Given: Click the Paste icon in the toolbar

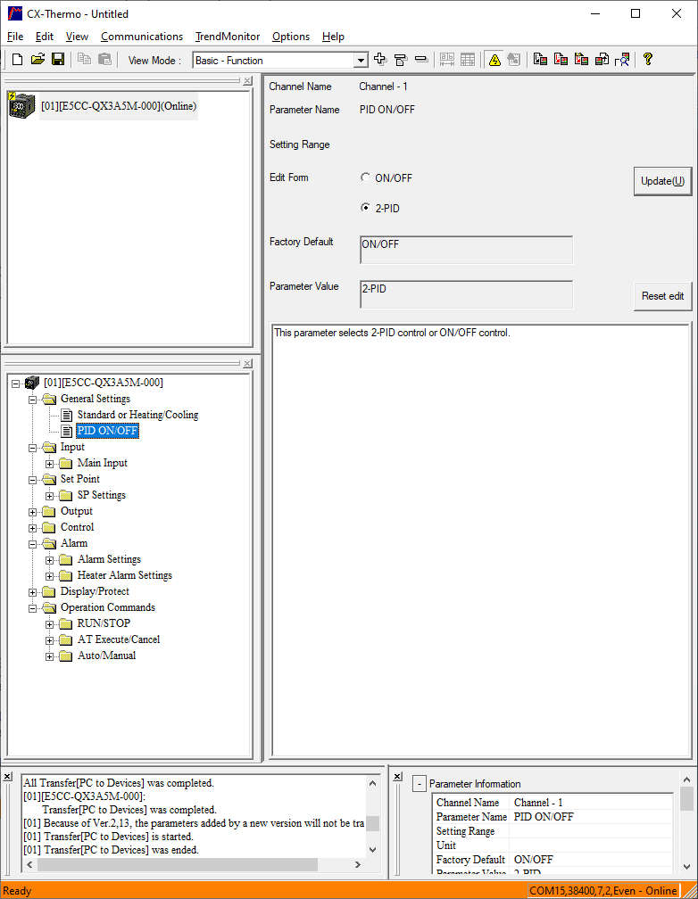Looking at the screenshot, I should click(x=105, y=59).
